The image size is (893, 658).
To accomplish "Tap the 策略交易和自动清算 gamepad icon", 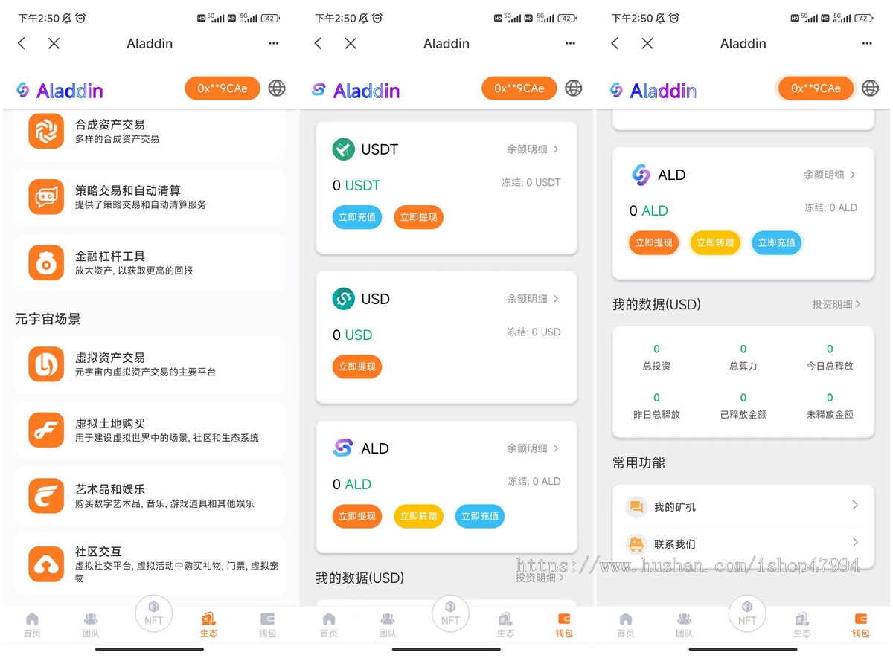I will 46,197.
